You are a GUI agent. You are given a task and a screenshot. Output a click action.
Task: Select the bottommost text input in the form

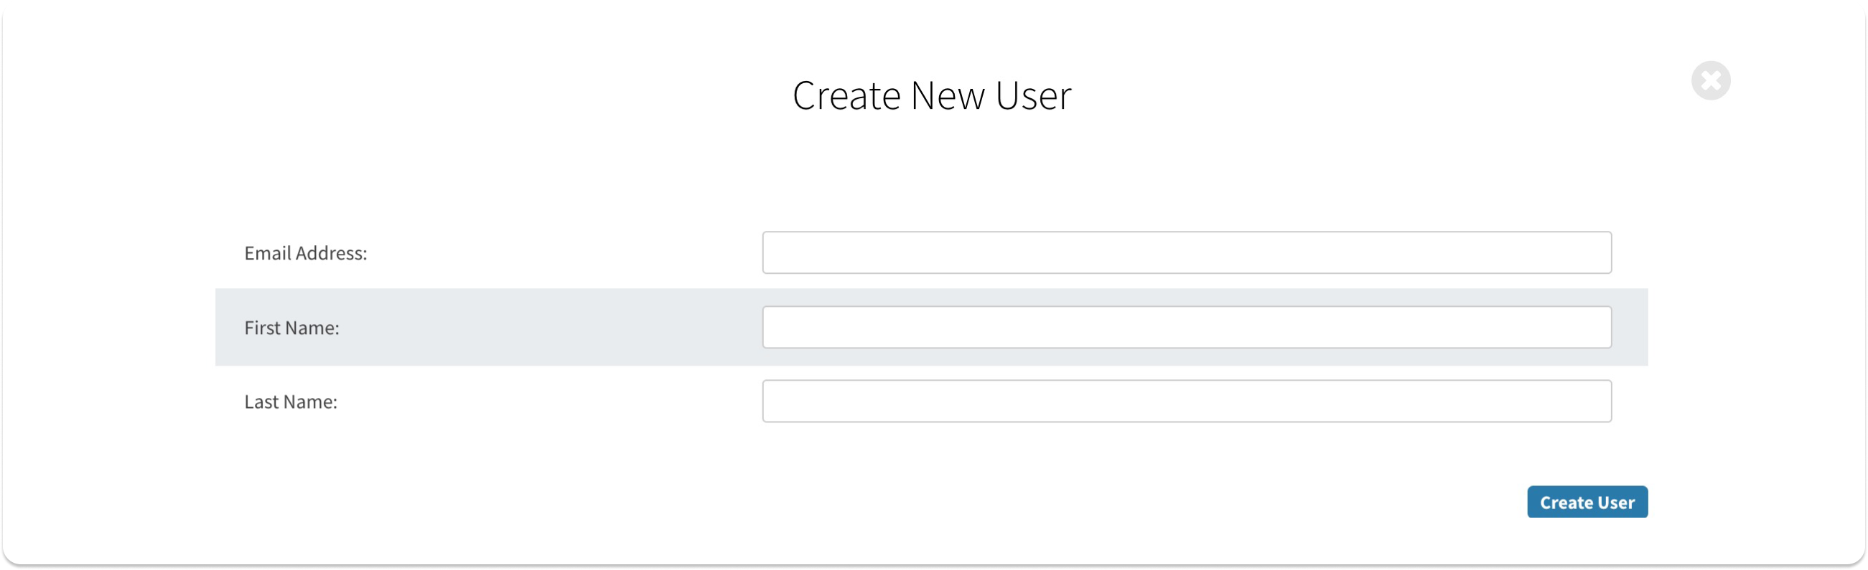tap(1187, 402)
